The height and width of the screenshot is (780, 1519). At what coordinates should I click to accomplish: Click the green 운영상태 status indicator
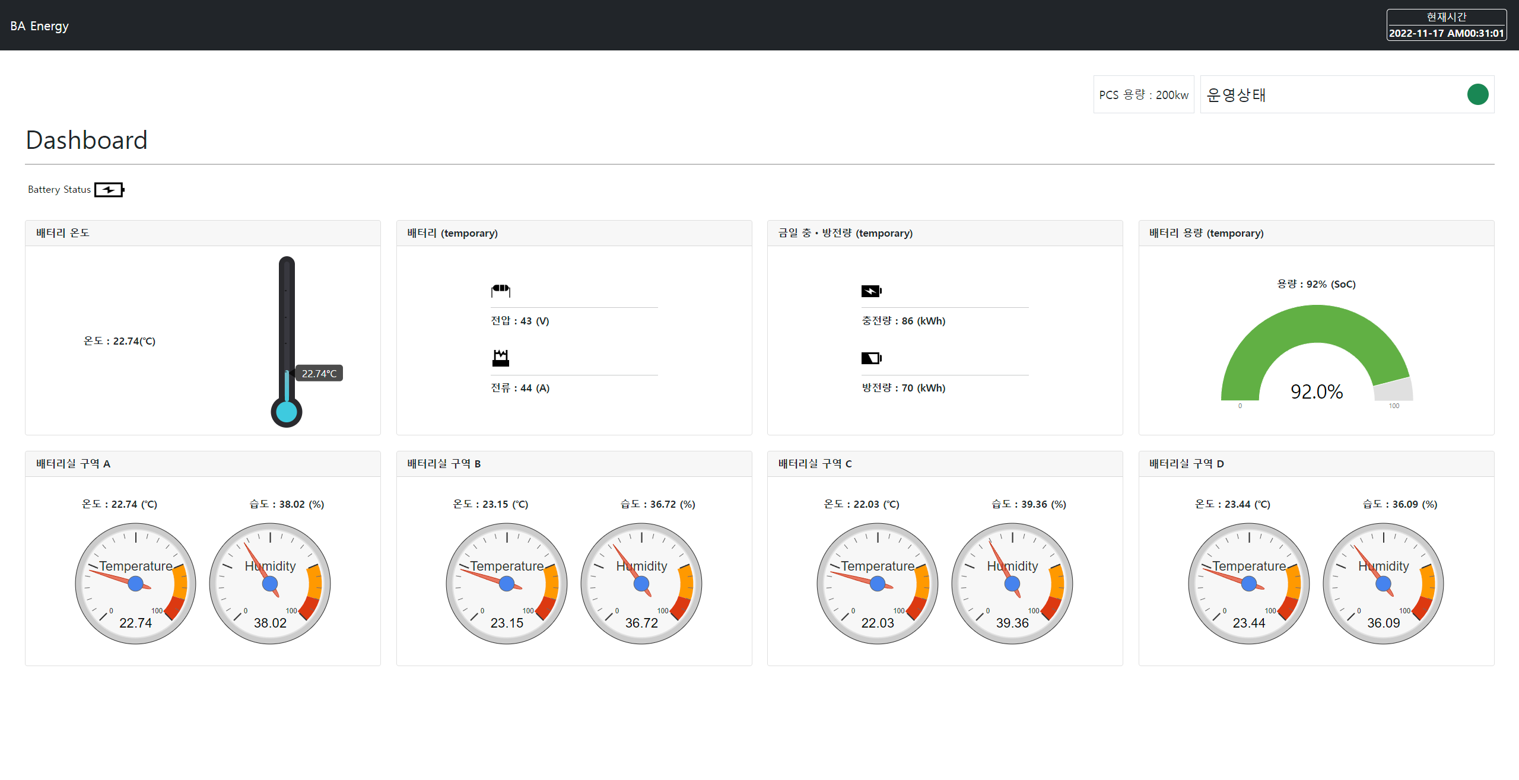(1477, 94)
